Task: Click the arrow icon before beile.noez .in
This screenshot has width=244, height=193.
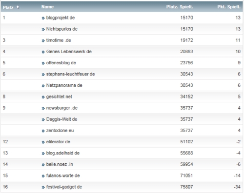Action: [x=43, y=165]
